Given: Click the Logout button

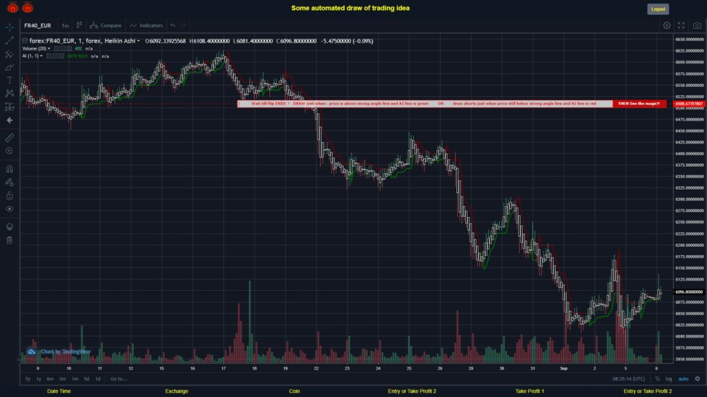Looking at the screenshot, I should (658, 9).
